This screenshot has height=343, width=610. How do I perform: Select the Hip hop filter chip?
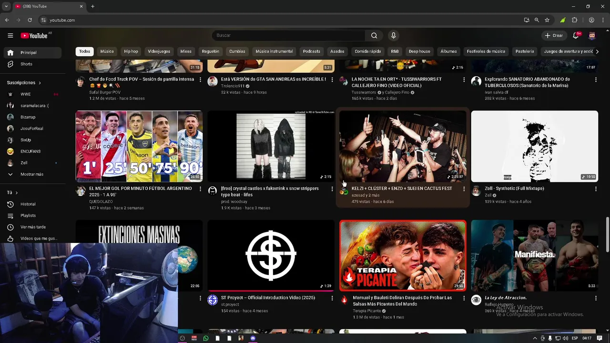[x=131, y=51]
